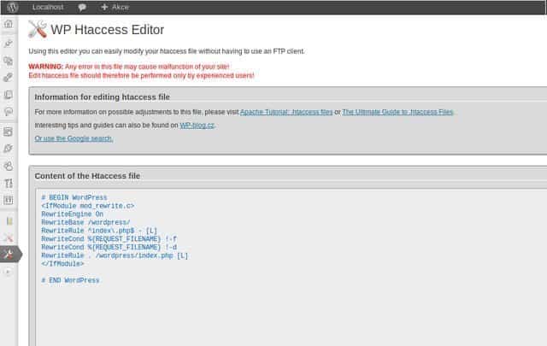
Task: Open the Plugins plug icon
Action: [9, 149]
